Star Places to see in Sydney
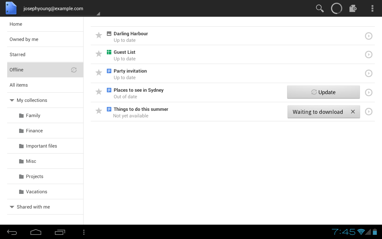 coord(99,91)
